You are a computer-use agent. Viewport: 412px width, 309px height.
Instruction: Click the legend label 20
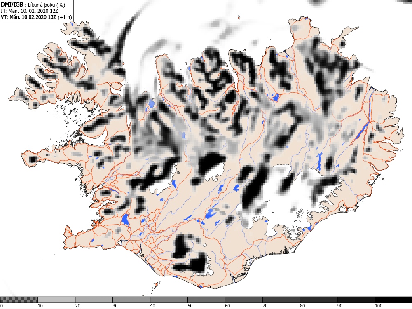78,306
